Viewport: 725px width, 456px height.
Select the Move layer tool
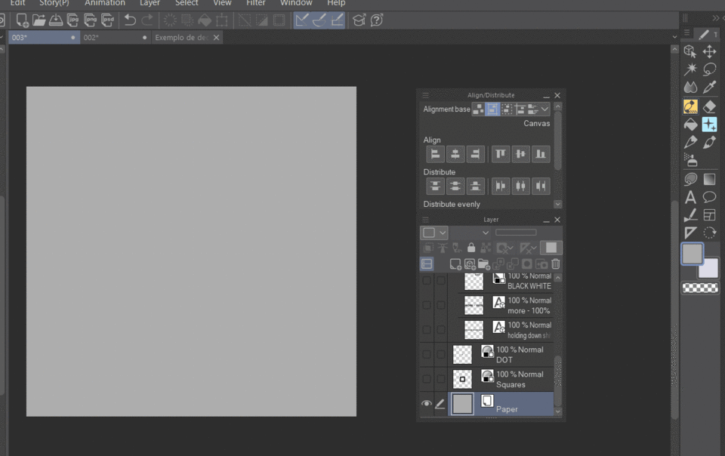[x=709, y=51]
